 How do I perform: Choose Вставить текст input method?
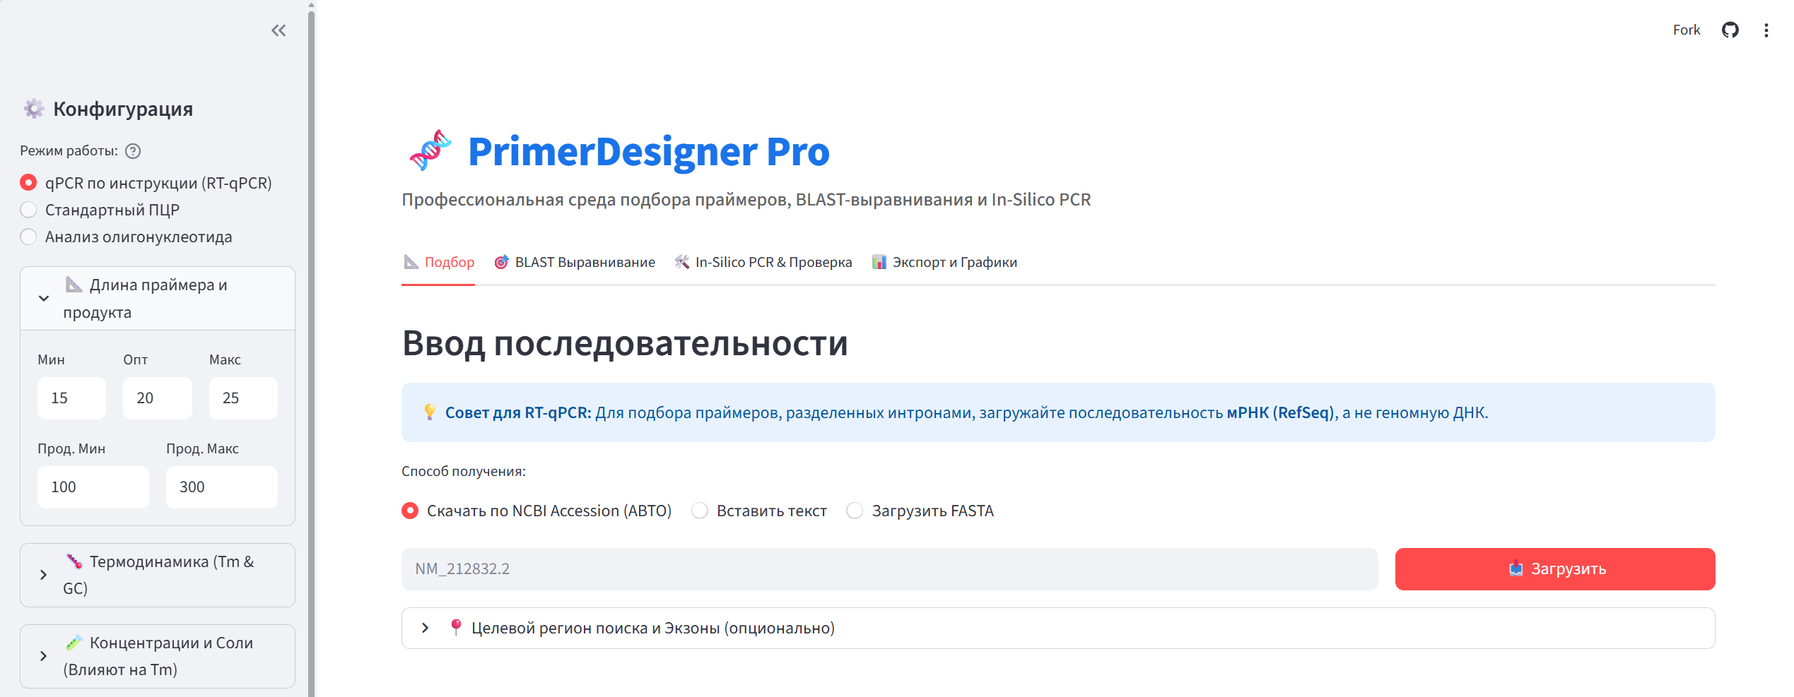point(700,511)
